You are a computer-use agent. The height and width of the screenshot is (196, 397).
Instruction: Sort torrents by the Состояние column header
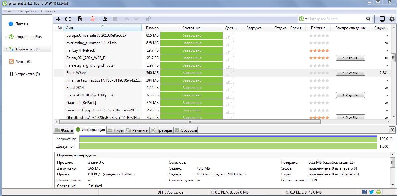pyautogui.click(x=192, y=28)
